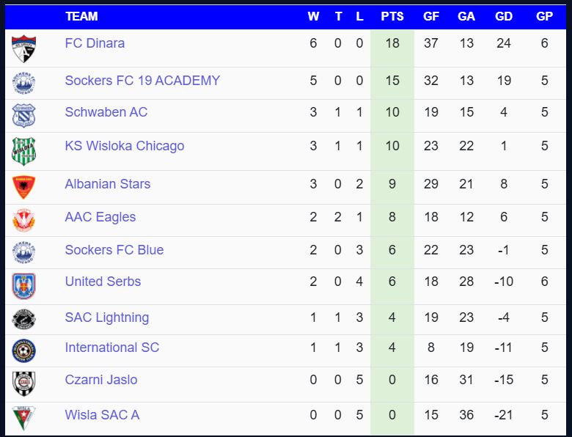Open the Wisla SAC A team link
The width and height of the screenshot is (572, 437).
click(102, 415)
